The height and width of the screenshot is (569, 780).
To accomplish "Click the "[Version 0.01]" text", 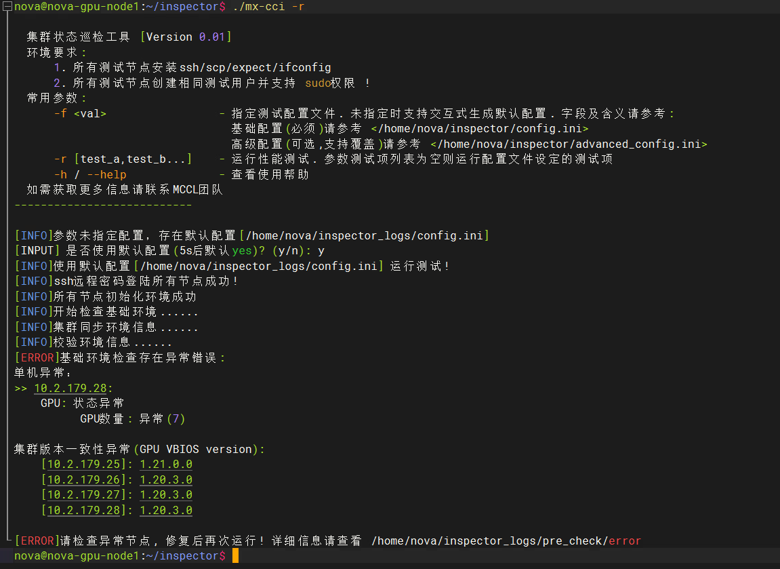I will pyautogui.click(x=186, y=37).
